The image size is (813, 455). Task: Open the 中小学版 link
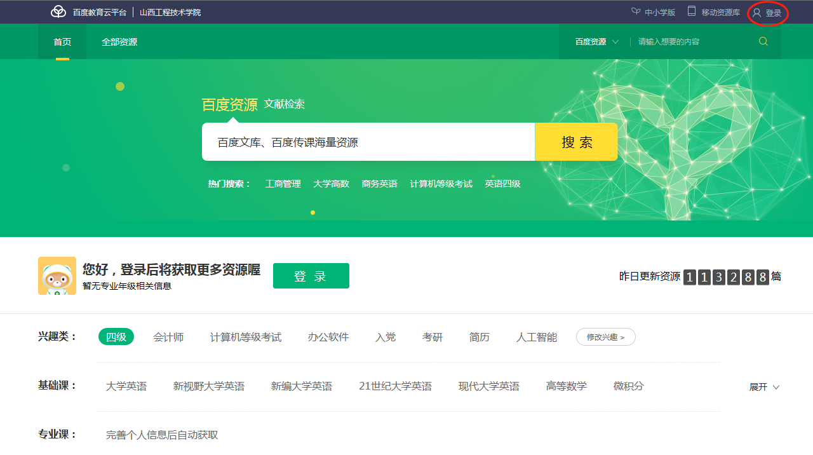pyautogui.click(x=660, y=13)
